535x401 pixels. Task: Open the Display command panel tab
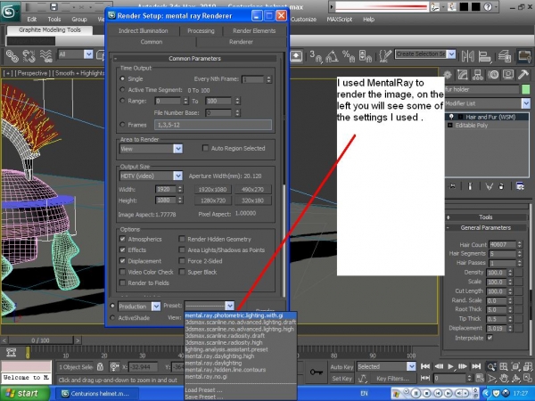point(508,75)
